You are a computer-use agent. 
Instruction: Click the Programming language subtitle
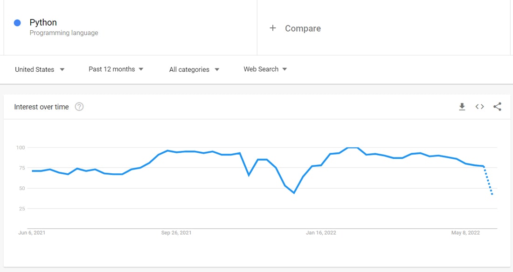pos(64,33)
